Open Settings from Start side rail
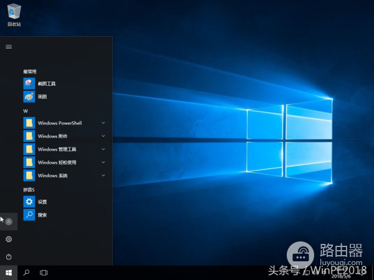 pos(9,239)
